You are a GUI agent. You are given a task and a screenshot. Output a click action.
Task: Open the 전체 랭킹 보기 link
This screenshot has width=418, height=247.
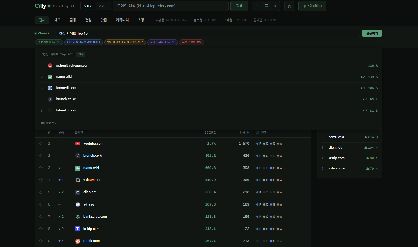click(48, 123)
